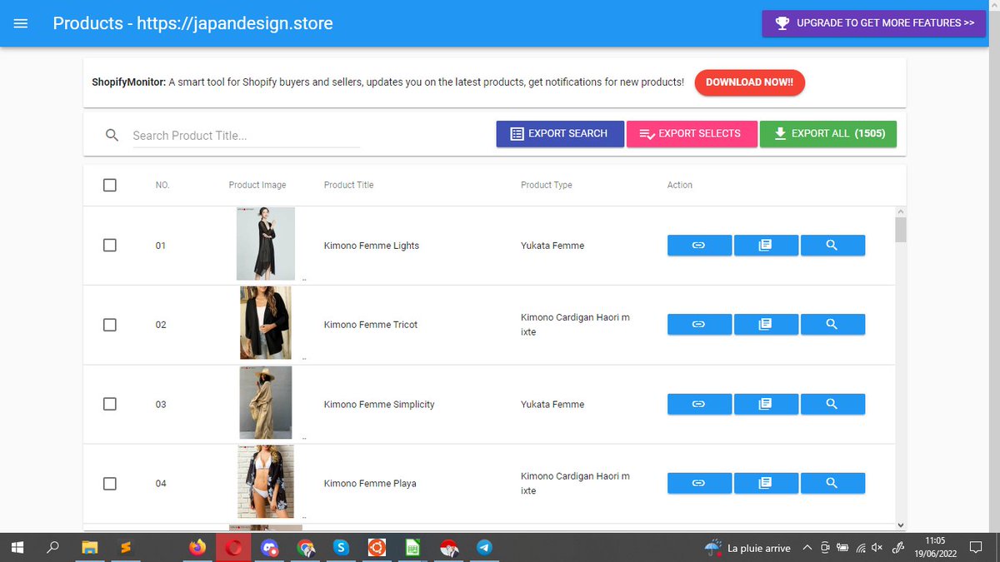This screenshot has width=1000, height=562.
Task: Click the Product Type column header
Action: [x=547, y=185]
